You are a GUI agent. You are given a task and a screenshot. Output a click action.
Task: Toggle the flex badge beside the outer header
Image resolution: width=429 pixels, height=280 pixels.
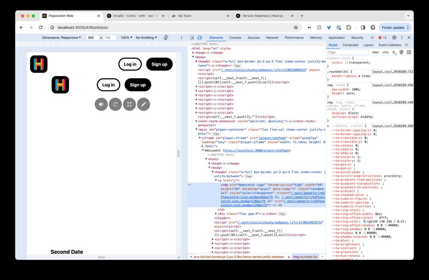[x=237, y=66]
